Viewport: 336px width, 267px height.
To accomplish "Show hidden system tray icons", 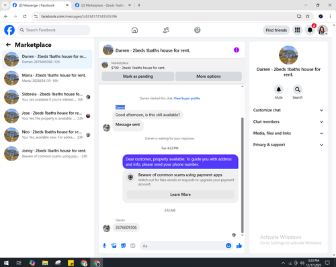I will tap(283, 263).
